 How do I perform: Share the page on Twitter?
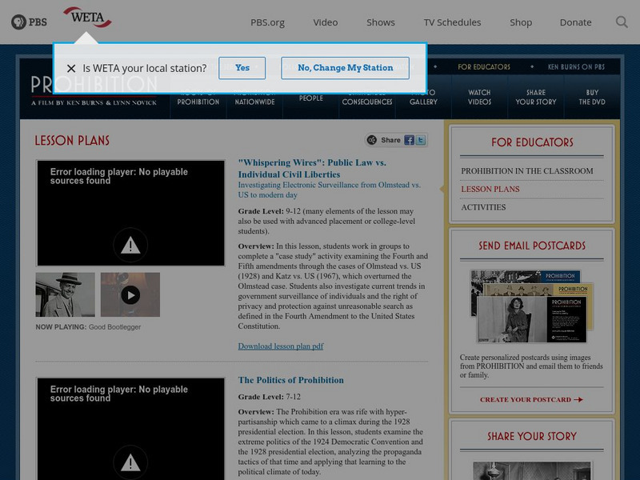[421, 140]
